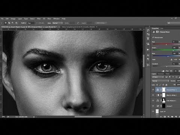Create new group folder icon
This screenshot has width=180, height=135.
click(x=172, y=117)
